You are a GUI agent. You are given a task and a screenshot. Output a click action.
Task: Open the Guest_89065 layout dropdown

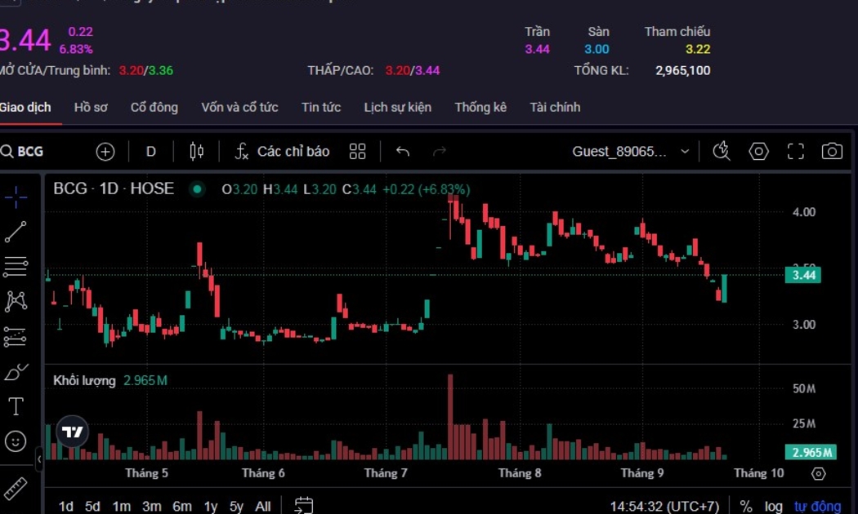pyautogui.click(x=630, y=151)
